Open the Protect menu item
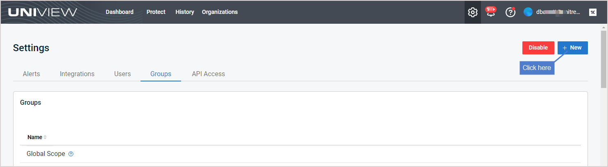The image size is (608, 167). point(156,12)
